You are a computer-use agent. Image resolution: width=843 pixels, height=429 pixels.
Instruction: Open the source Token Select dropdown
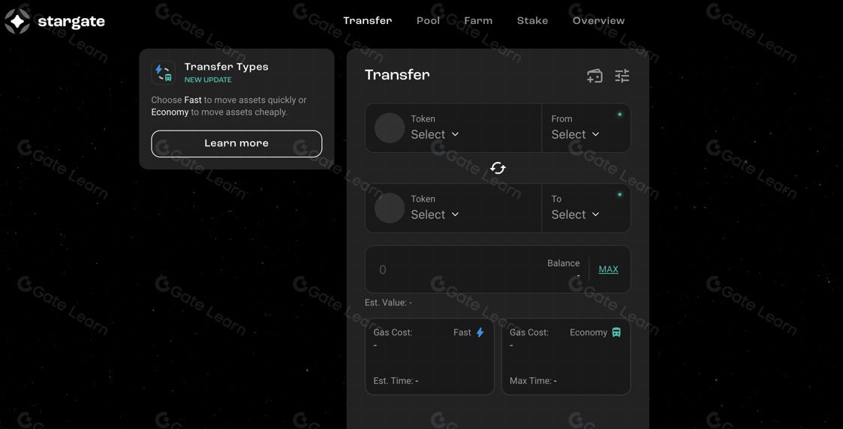[435, 134]
